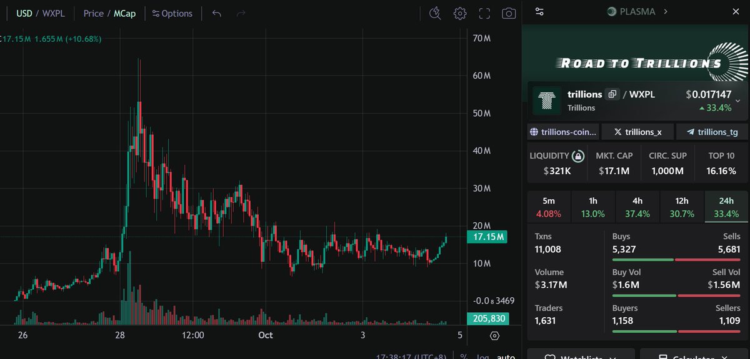750x359 pixels.
Task: Expand the price details chevron
Action: click(x=738, y=101)
